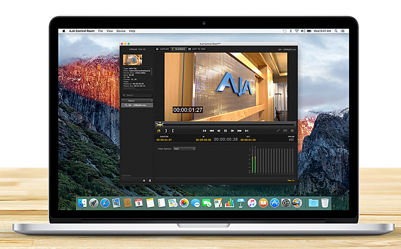Step back one frame
The height and width of the screenshot is (249, 401).
pos(219,130)
